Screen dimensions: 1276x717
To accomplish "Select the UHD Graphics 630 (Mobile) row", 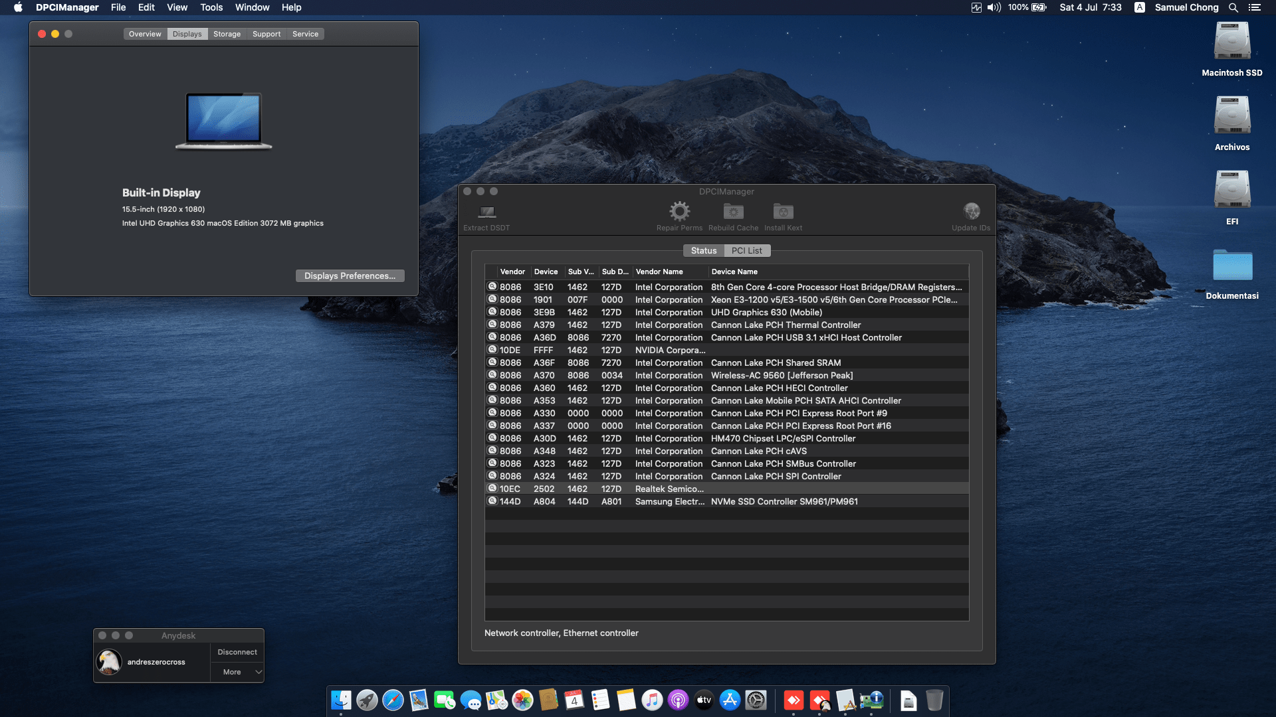I will tap(726, 312).
